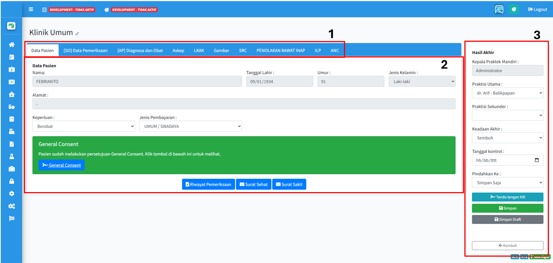Click Logout in the top bar
The image size is (553, 263).
coord(537,9)
